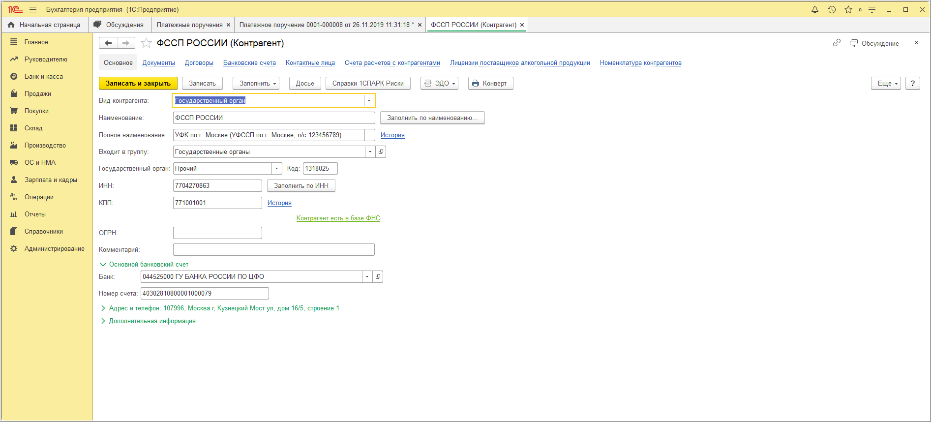Expand Вид контрагента dropdown arrow
This screenshot has width=931, height=422.
pyautogui.click(x=369, y=101)
